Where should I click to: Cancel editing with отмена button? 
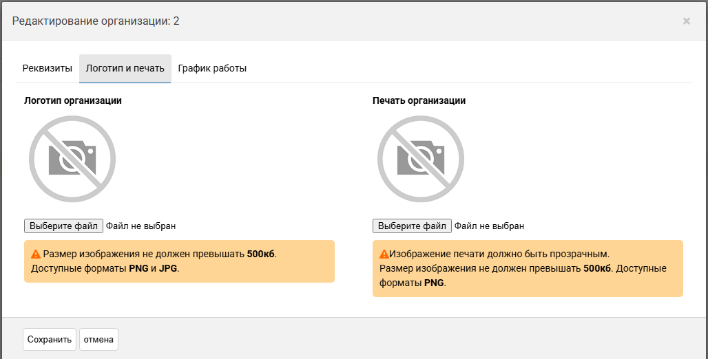point(98,340)
